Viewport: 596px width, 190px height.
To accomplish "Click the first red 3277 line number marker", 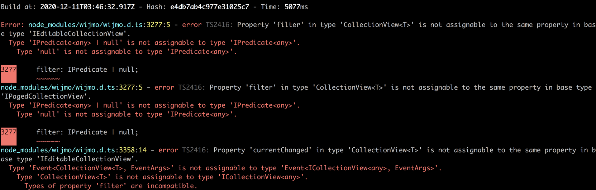I will pos(9,74).
